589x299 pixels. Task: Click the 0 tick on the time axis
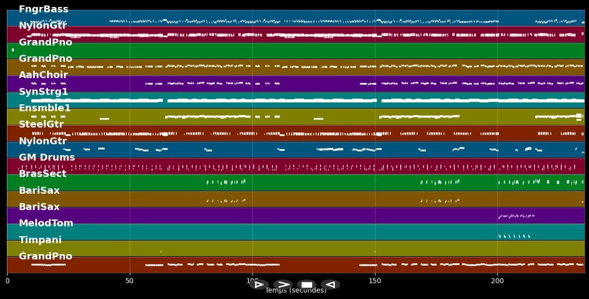point(7,281)
